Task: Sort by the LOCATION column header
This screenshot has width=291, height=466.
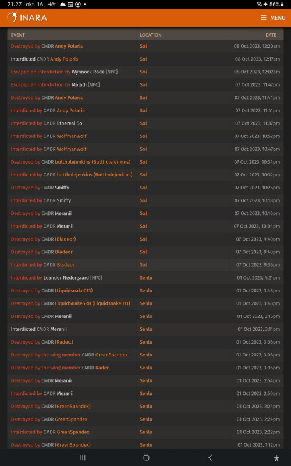Action: click(151, 35)
